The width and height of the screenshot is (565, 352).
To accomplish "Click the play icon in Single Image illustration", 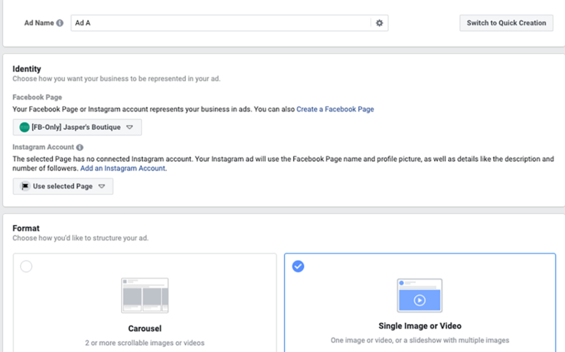I will [x=419, y=300].
